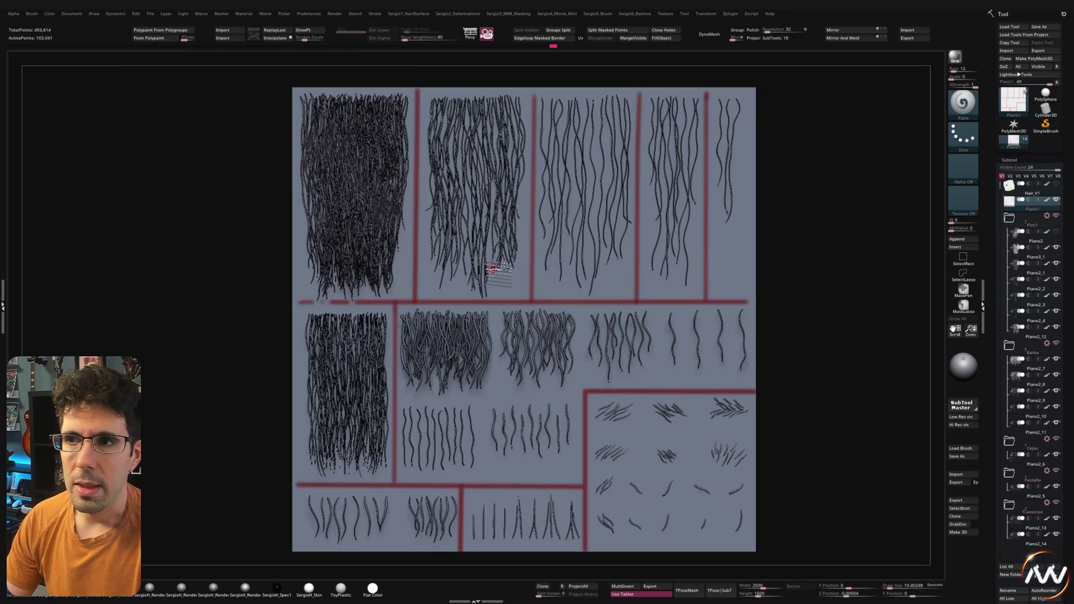The width and height of the screenshot is (1074, 604).
Task: Click the Make PolyMesh3D button
Action: [x=1034, y=59]
